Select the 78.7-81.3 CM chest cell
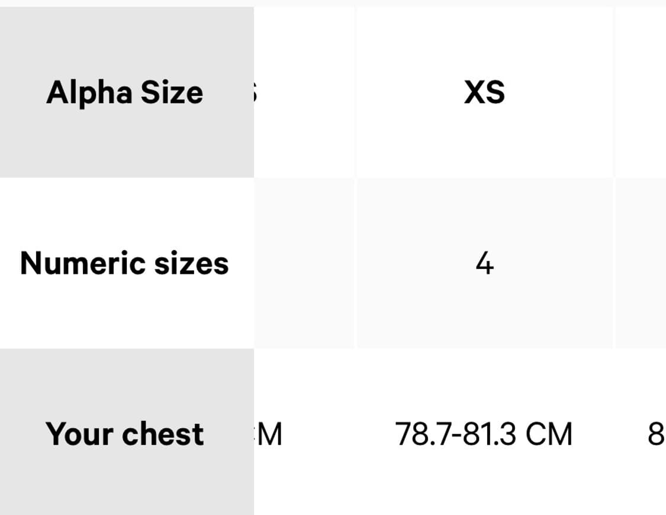Screen dimensions: 666x515 pyautogui.click(x=484, y=433)
